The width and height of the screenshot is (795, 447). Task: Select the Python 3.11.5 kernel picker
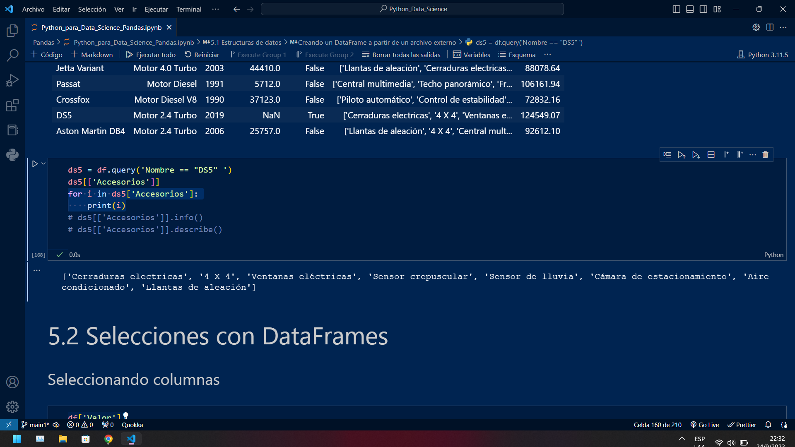[x=763, y=55]
